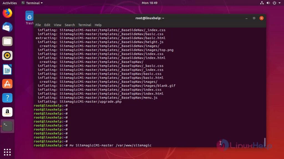This screenshot has height=159, width=284.
Task: Open the Terminal menu in menubar
Action: [x=85, y=25]
